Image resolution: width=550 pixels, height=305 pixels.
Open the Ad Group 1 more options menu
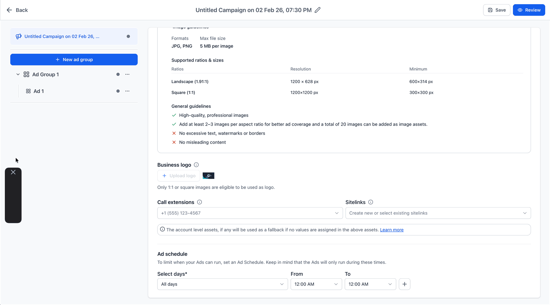[128, 74]
